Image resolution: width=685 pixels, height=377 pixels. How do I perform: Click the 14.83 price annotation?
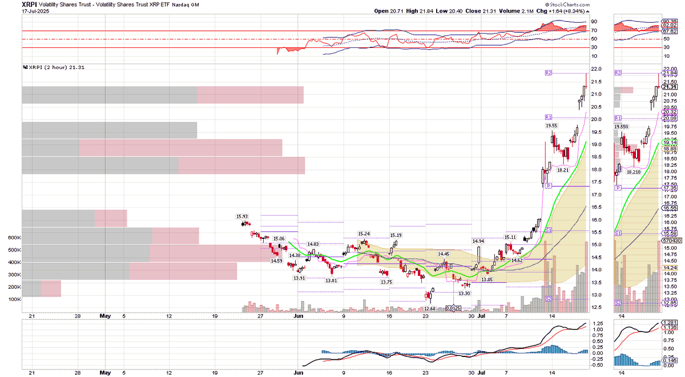click(312, 244)
